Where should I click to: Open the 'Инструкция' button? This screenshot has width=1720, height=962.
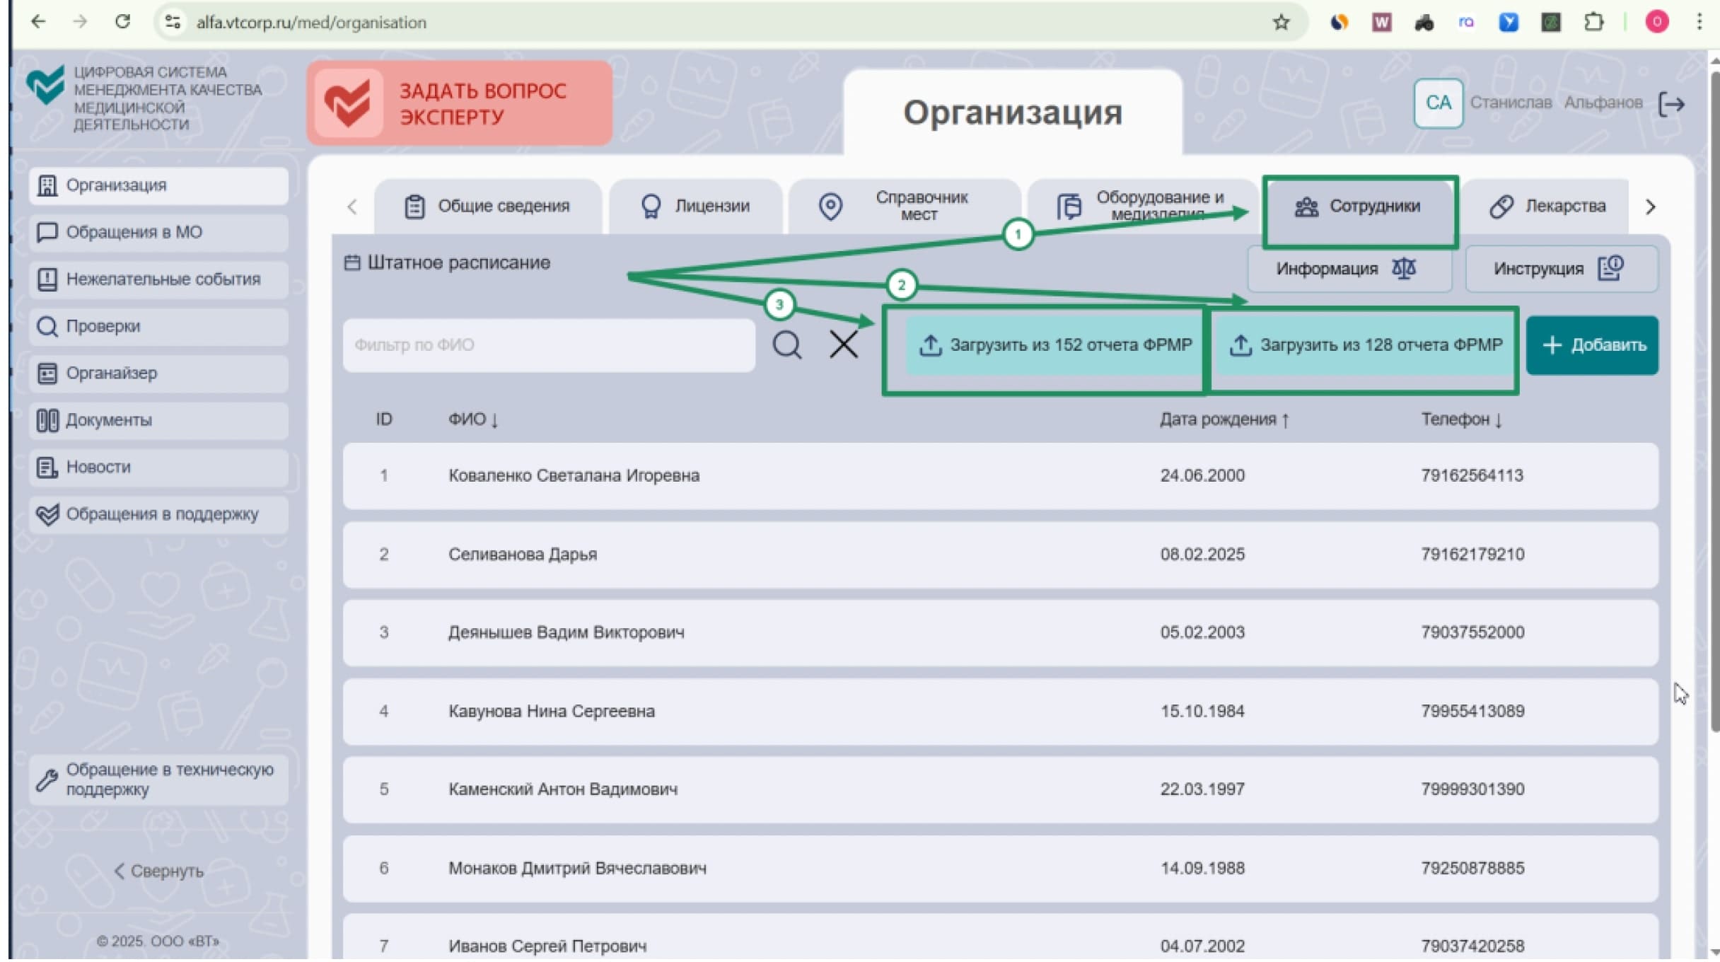[x=1560, y=269]
